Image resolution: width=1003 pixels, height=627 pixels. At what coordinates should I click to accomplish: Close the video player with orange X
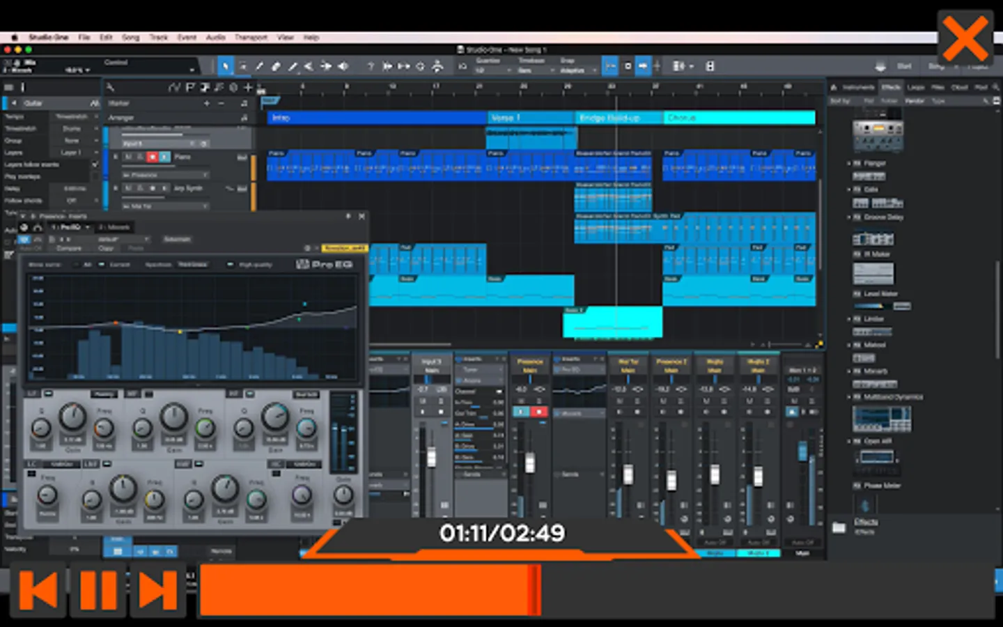tap(965, 38)
